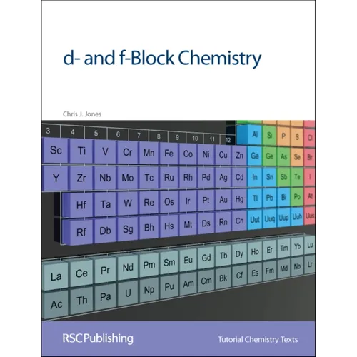The width and height of the screenshot is (357, 357).
Task: Select the Ac actinium tile
Action: pos(56,305)
